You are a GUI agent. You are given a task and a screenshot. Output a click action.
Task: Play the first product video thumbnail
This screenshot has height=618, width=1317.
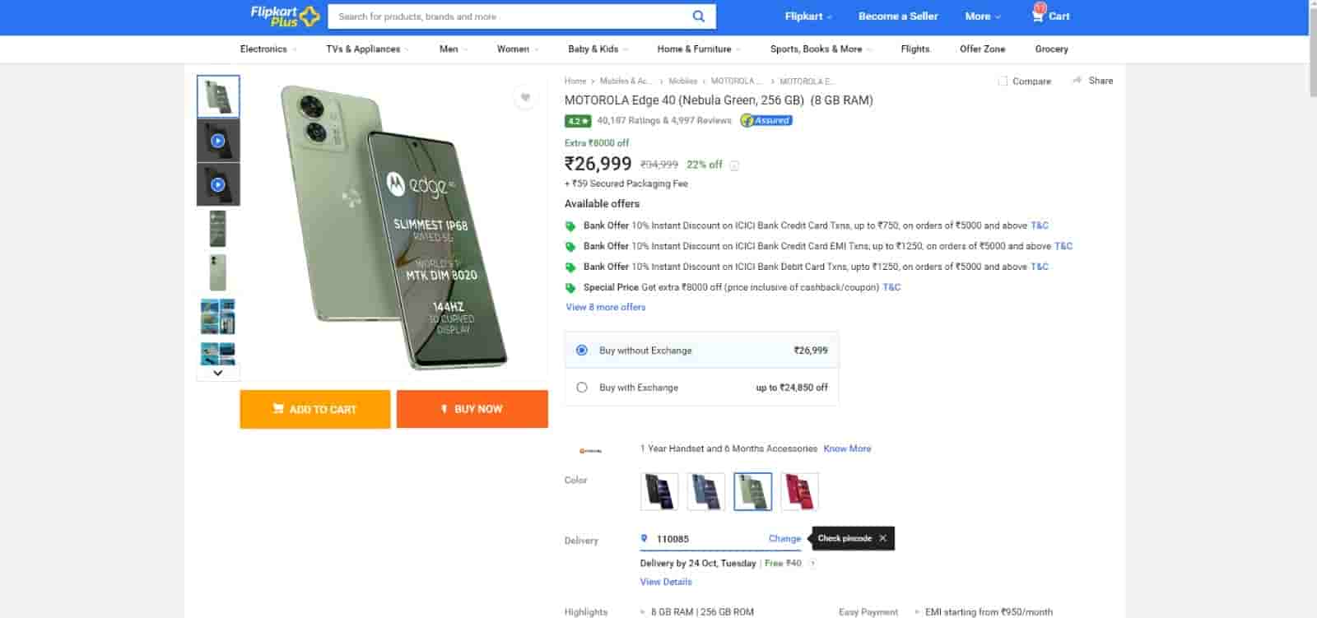[218, 141]
